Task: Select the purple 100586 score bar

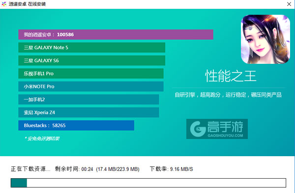Action: click(116, 34)
